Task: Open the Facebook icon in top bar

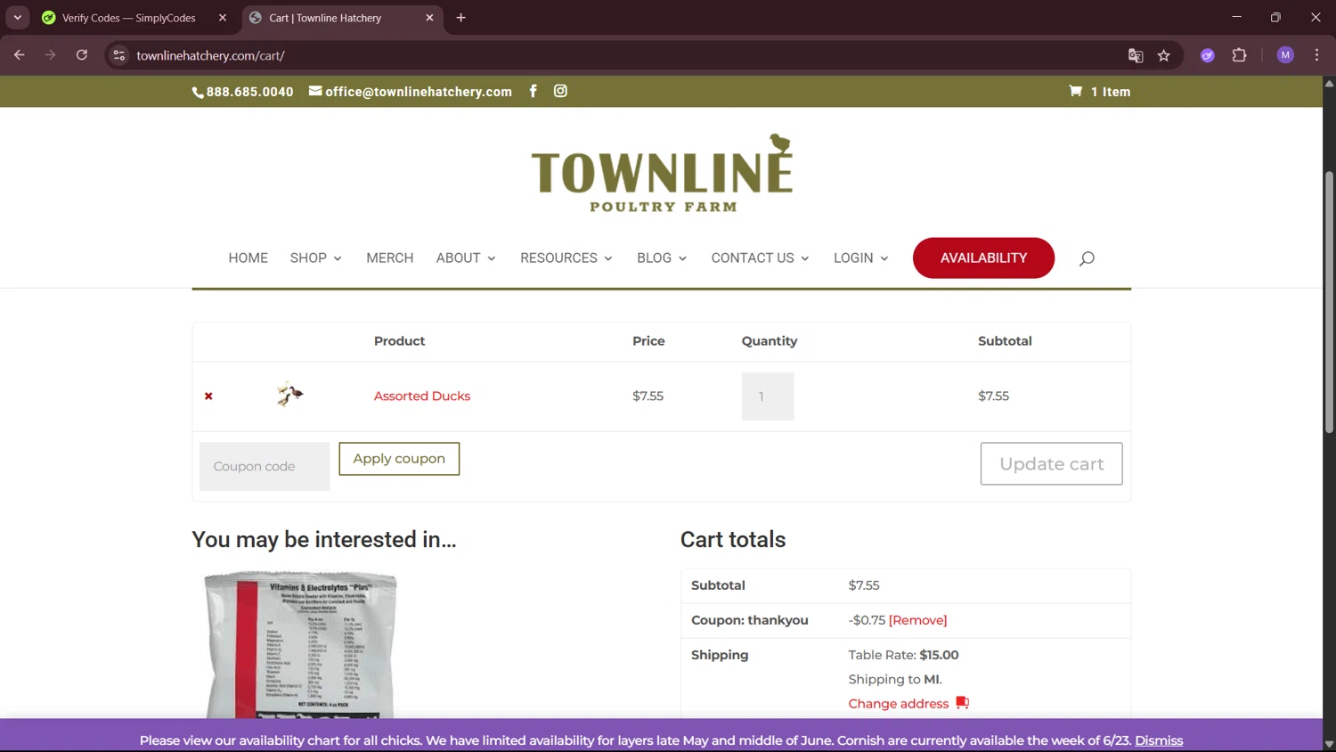Action: pos(533,91)
